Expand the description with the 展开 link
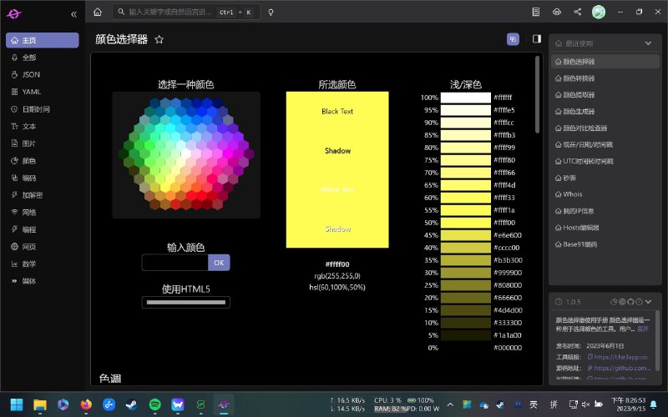The height and width of the screenshot is (417, 668). 642,329
